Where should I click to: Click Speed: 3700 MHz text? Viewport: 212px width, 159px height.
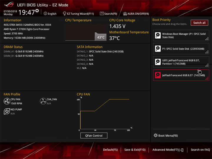[13, 33]
